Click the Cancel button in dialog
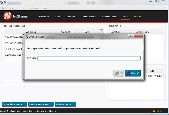This screenshot has height=115, width=169. click(x=133, y=73)
